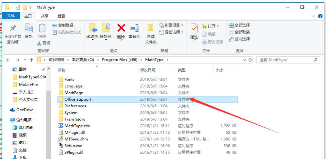Open the recent locations dropdown arrow

[25, 60]
